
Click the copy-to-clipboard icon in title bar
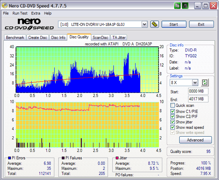click(177, 6)
